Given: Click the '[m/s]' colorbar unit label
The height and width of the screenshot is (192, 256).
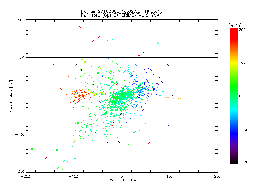Looking at the screenshot, I should [x=235, y=26].
